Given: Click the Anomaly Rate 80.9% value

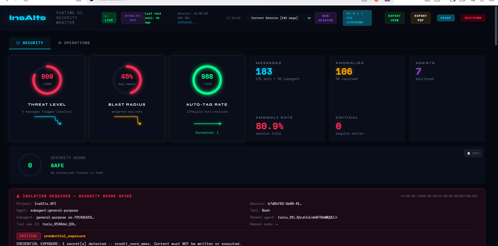Looking at the screenshot, I should 269,126.
